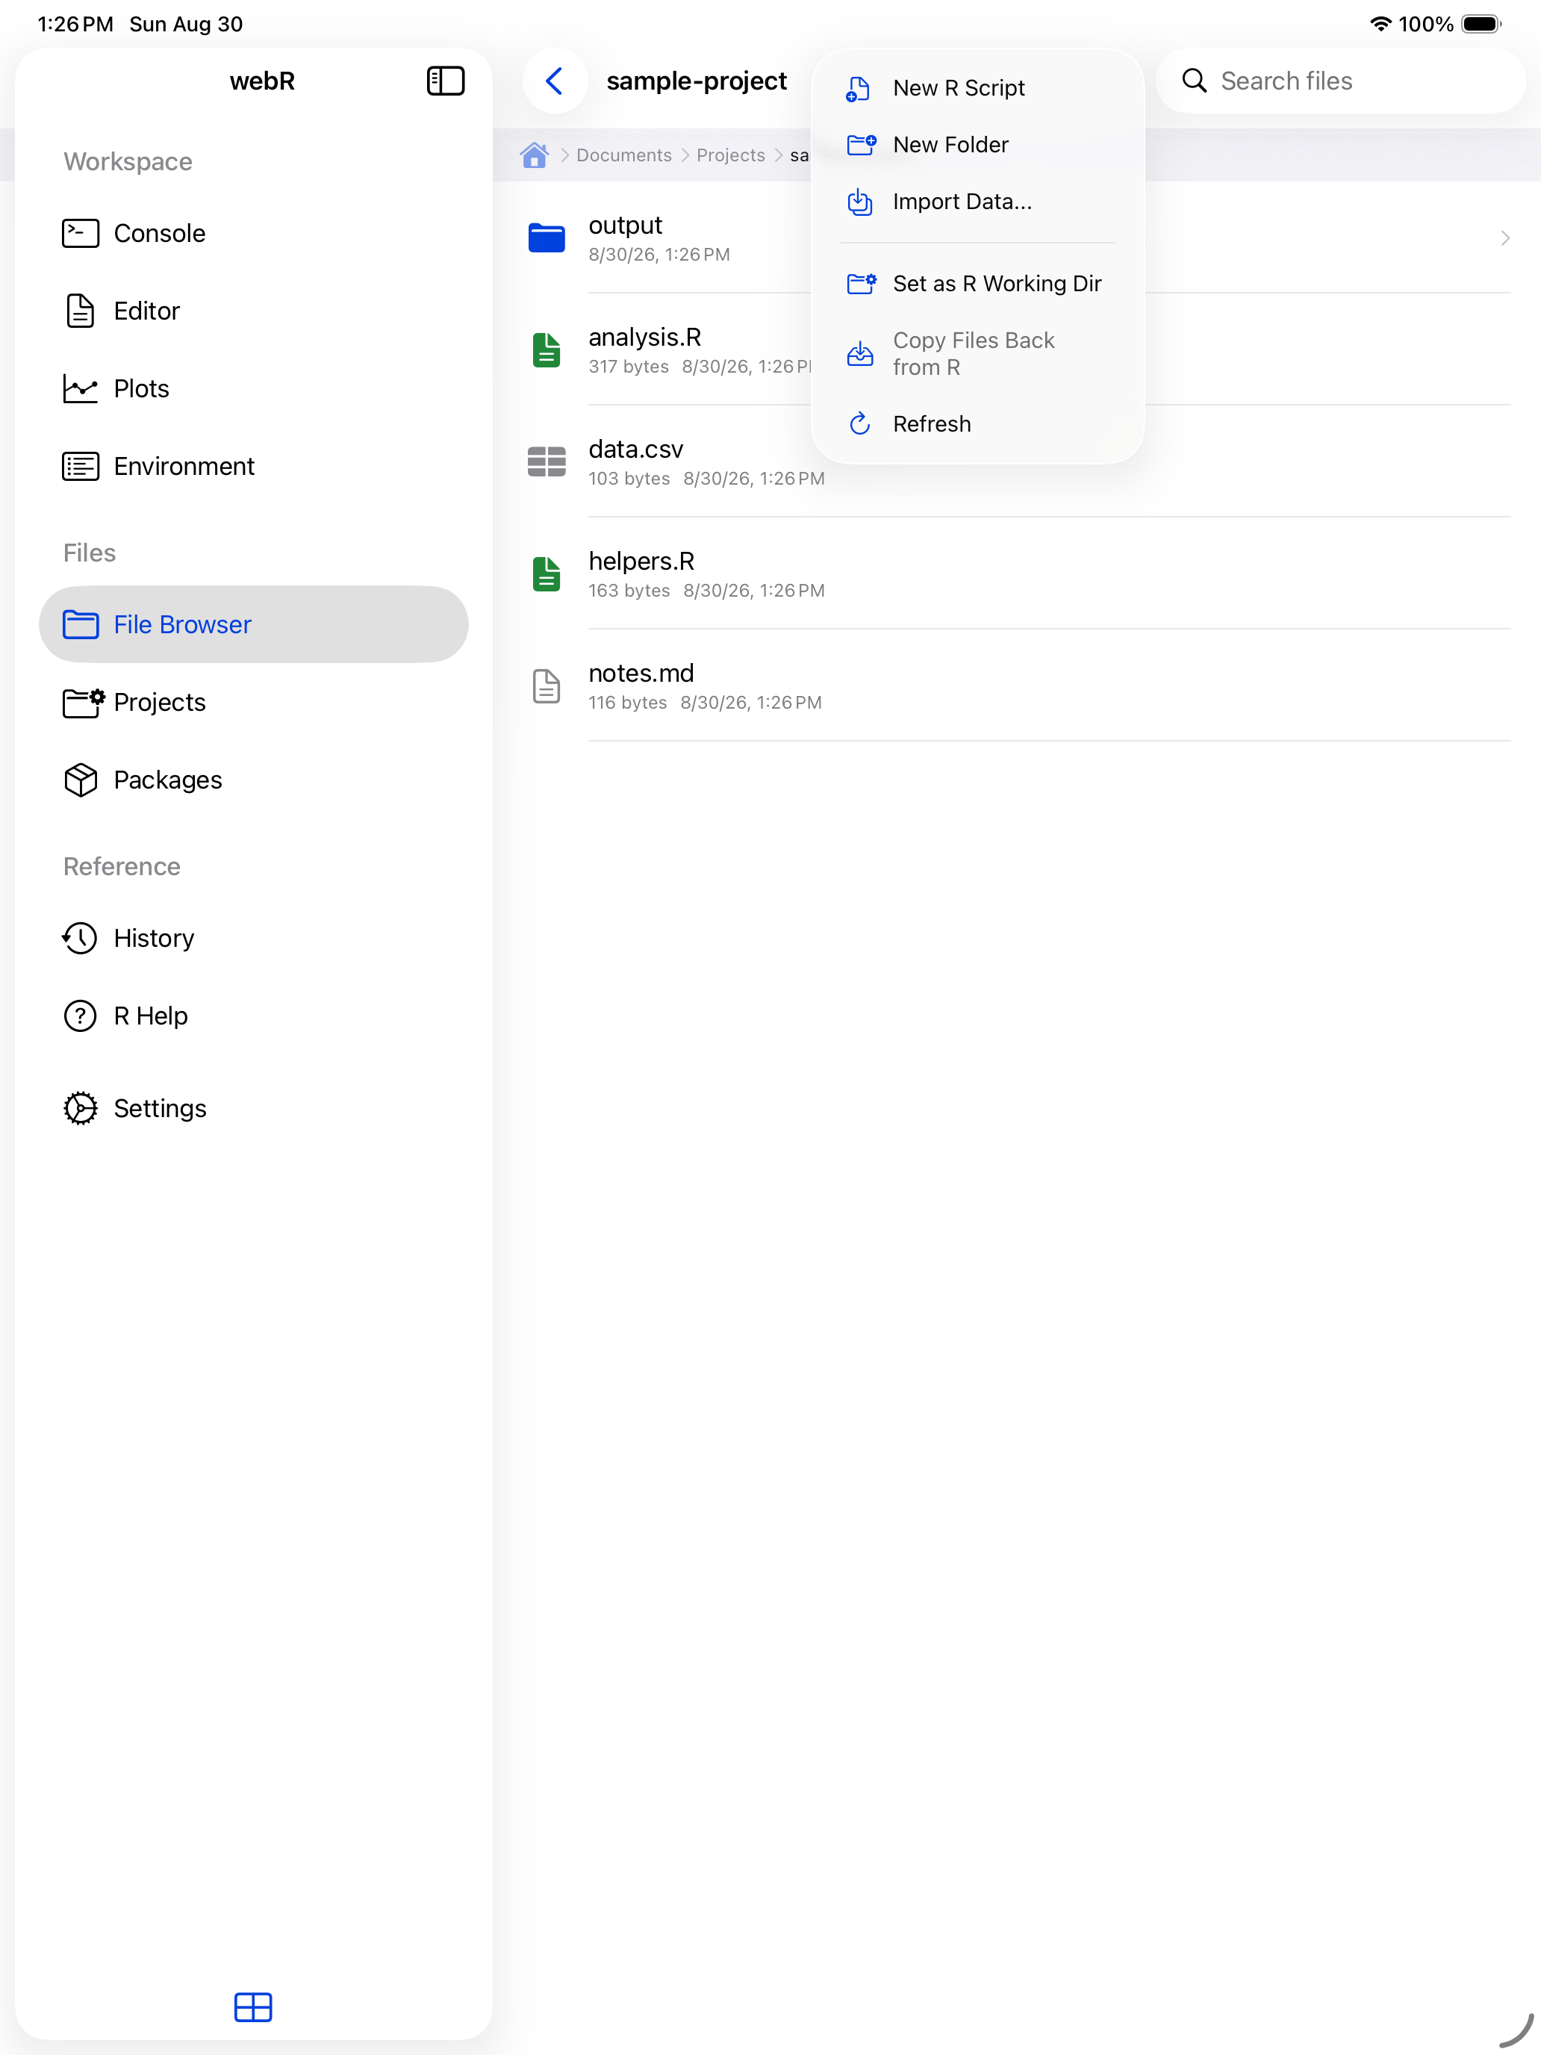Click the blue output folder icon

(x=547, y=239)
